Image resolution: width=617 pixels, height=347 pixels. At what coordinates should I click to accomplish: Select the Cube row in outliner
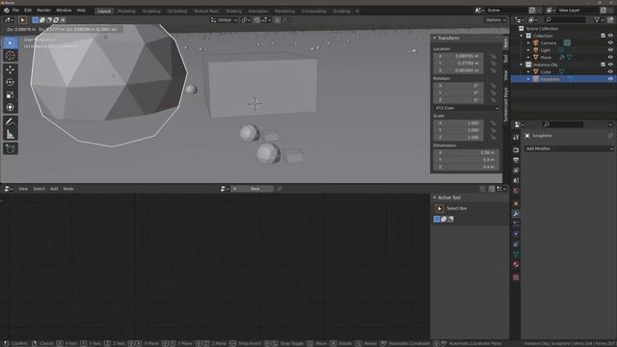coord(563,71)
